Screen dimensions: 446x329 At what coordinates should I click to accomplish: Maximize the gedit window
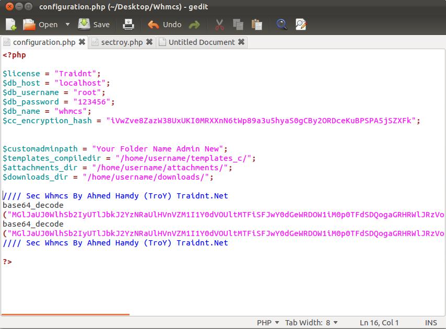pyautogui.click(x=28, y=7)
